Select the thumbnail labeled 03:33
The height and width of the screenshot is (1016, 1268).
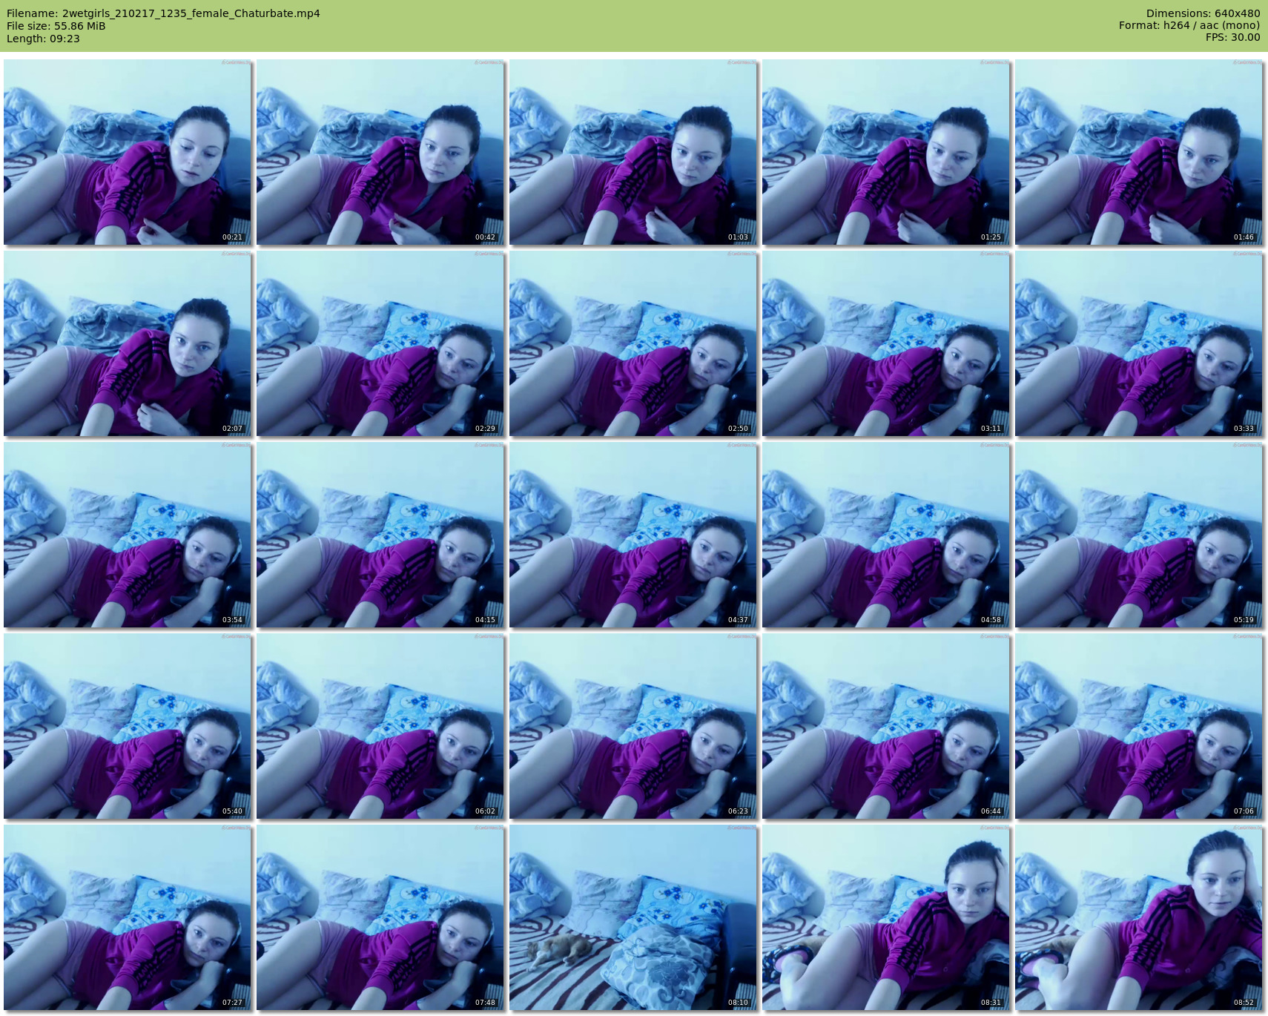(1139, 343)
